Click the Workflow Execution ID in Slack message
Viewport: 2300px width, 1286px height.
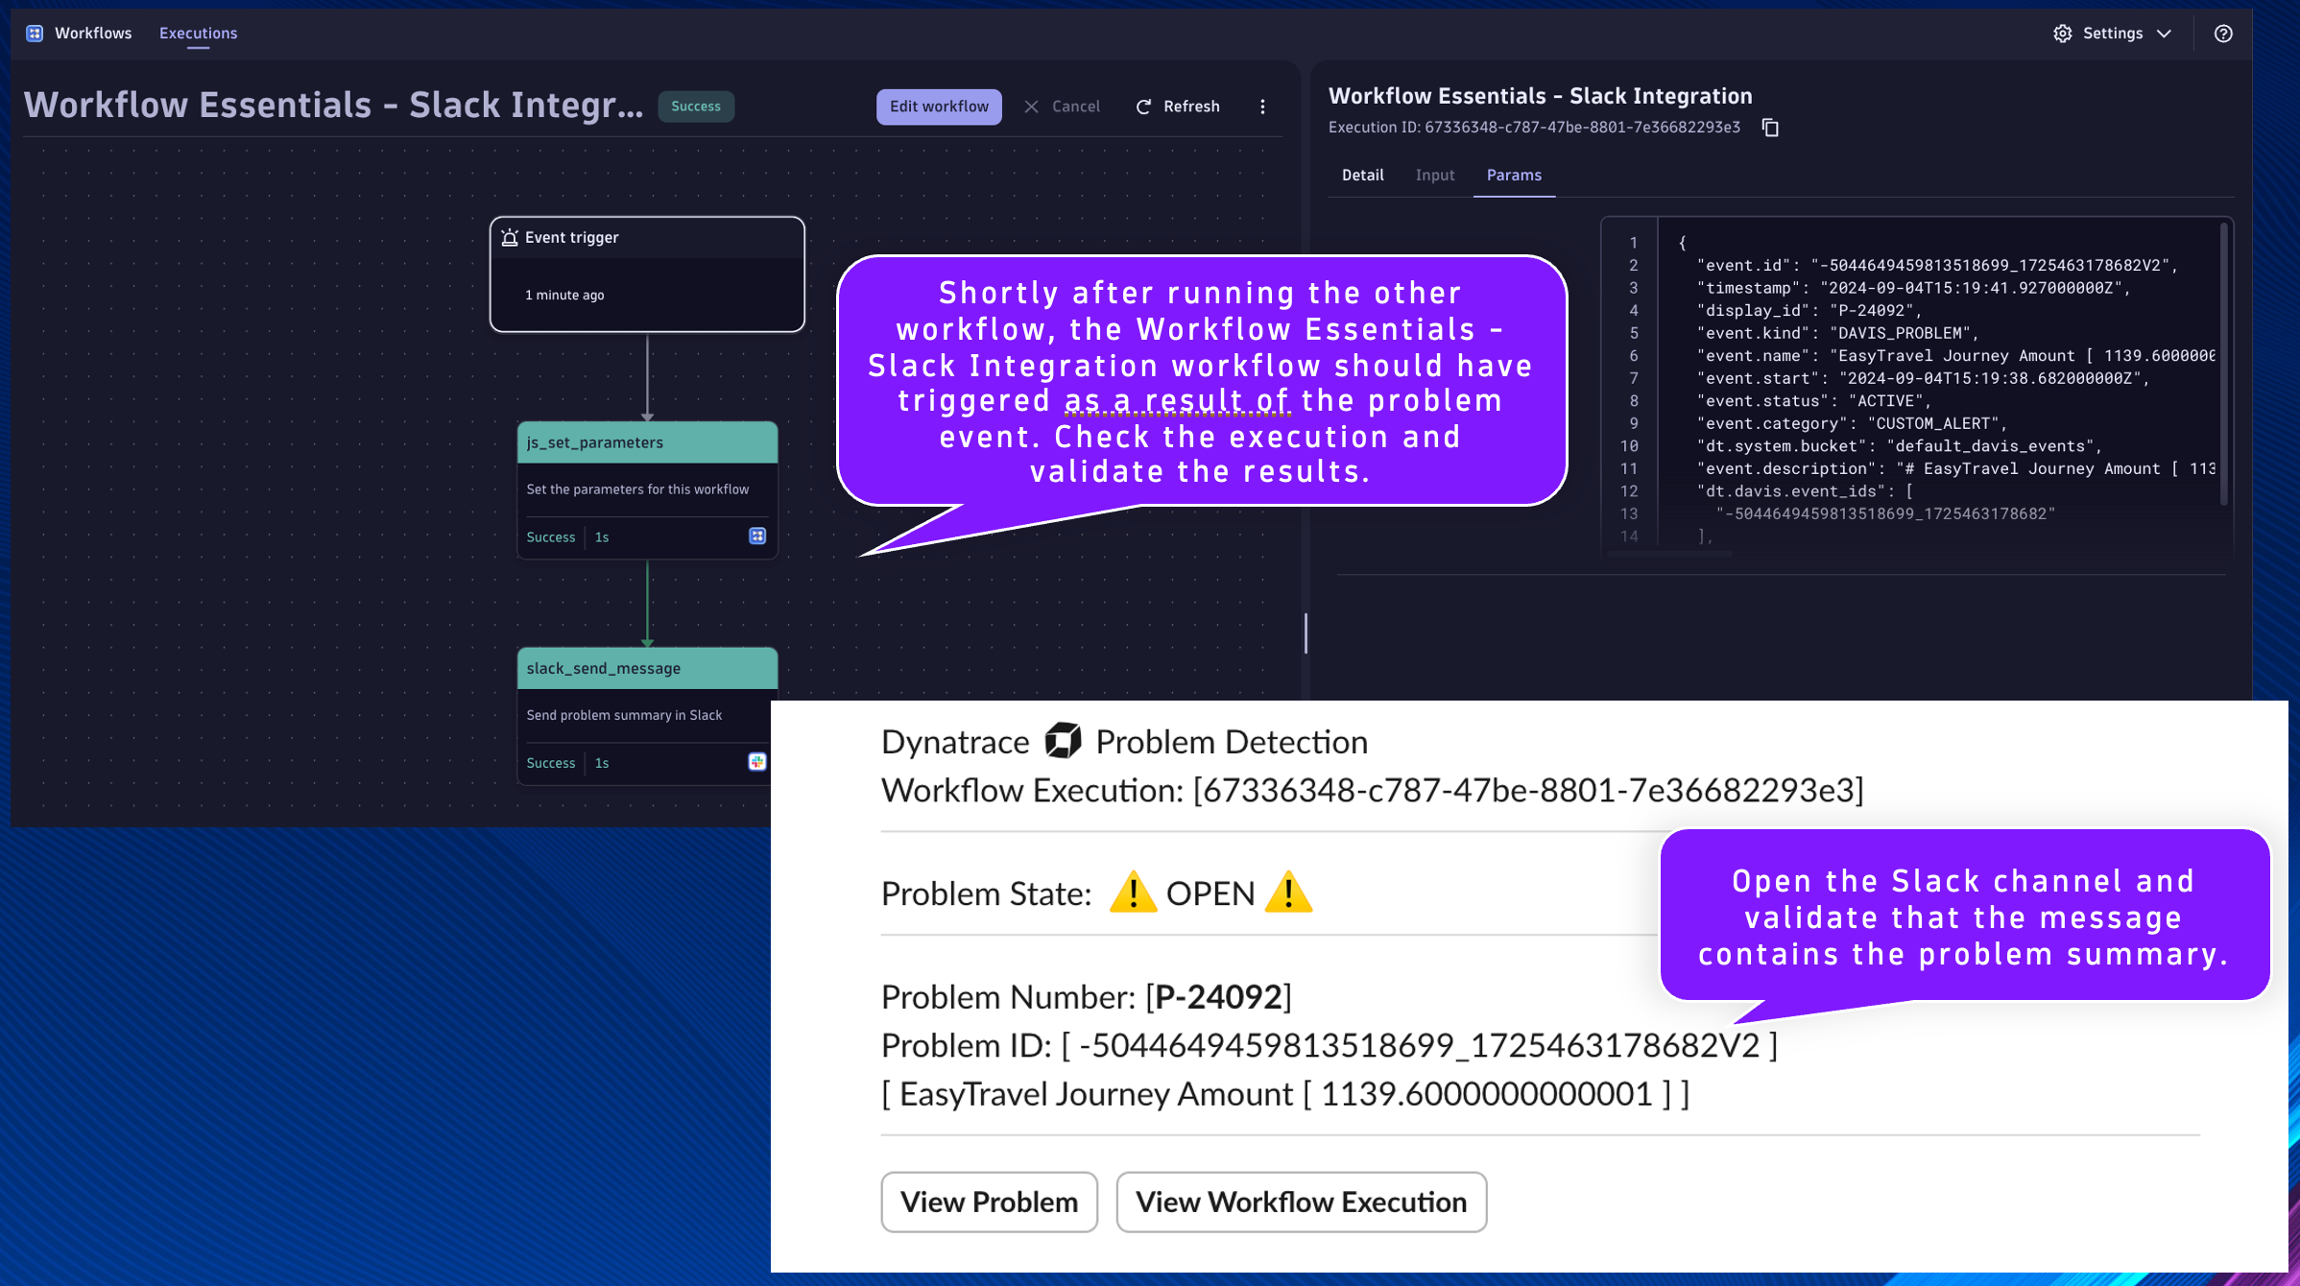click(x=1528, y=790)
